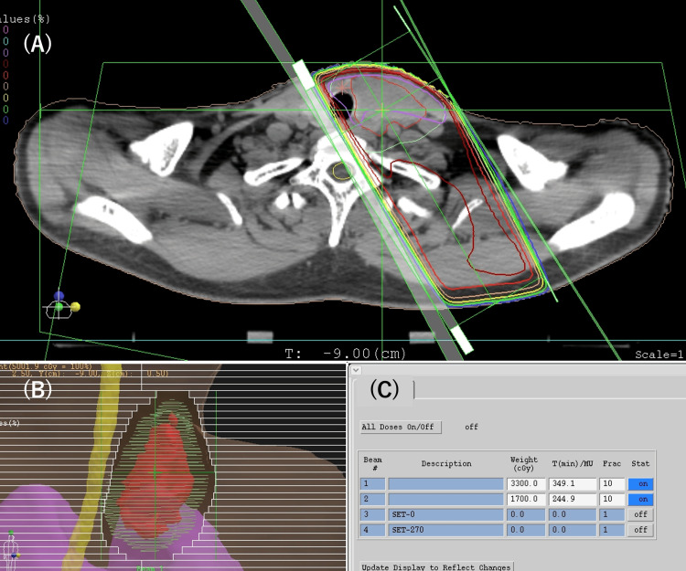The image size is (686, 571).
Task: Click Update Display to Reflect Changes
Action: [x=436, y=566]
